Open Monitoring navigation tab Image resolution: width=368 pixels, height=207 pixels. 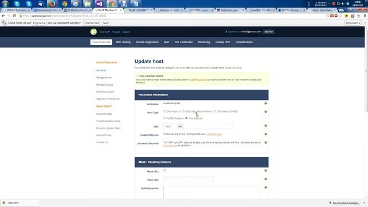click(x=204, y=42)
